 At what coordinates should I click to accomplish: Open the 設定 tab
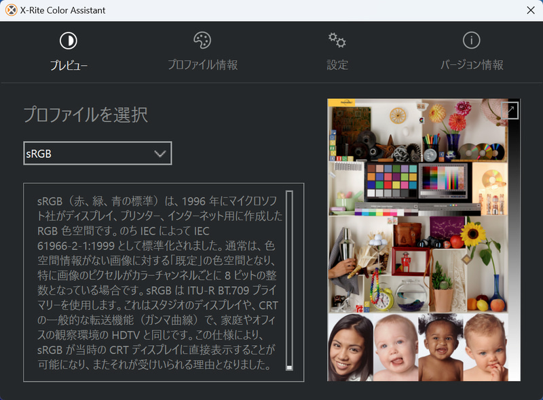(x=337, y=52)
